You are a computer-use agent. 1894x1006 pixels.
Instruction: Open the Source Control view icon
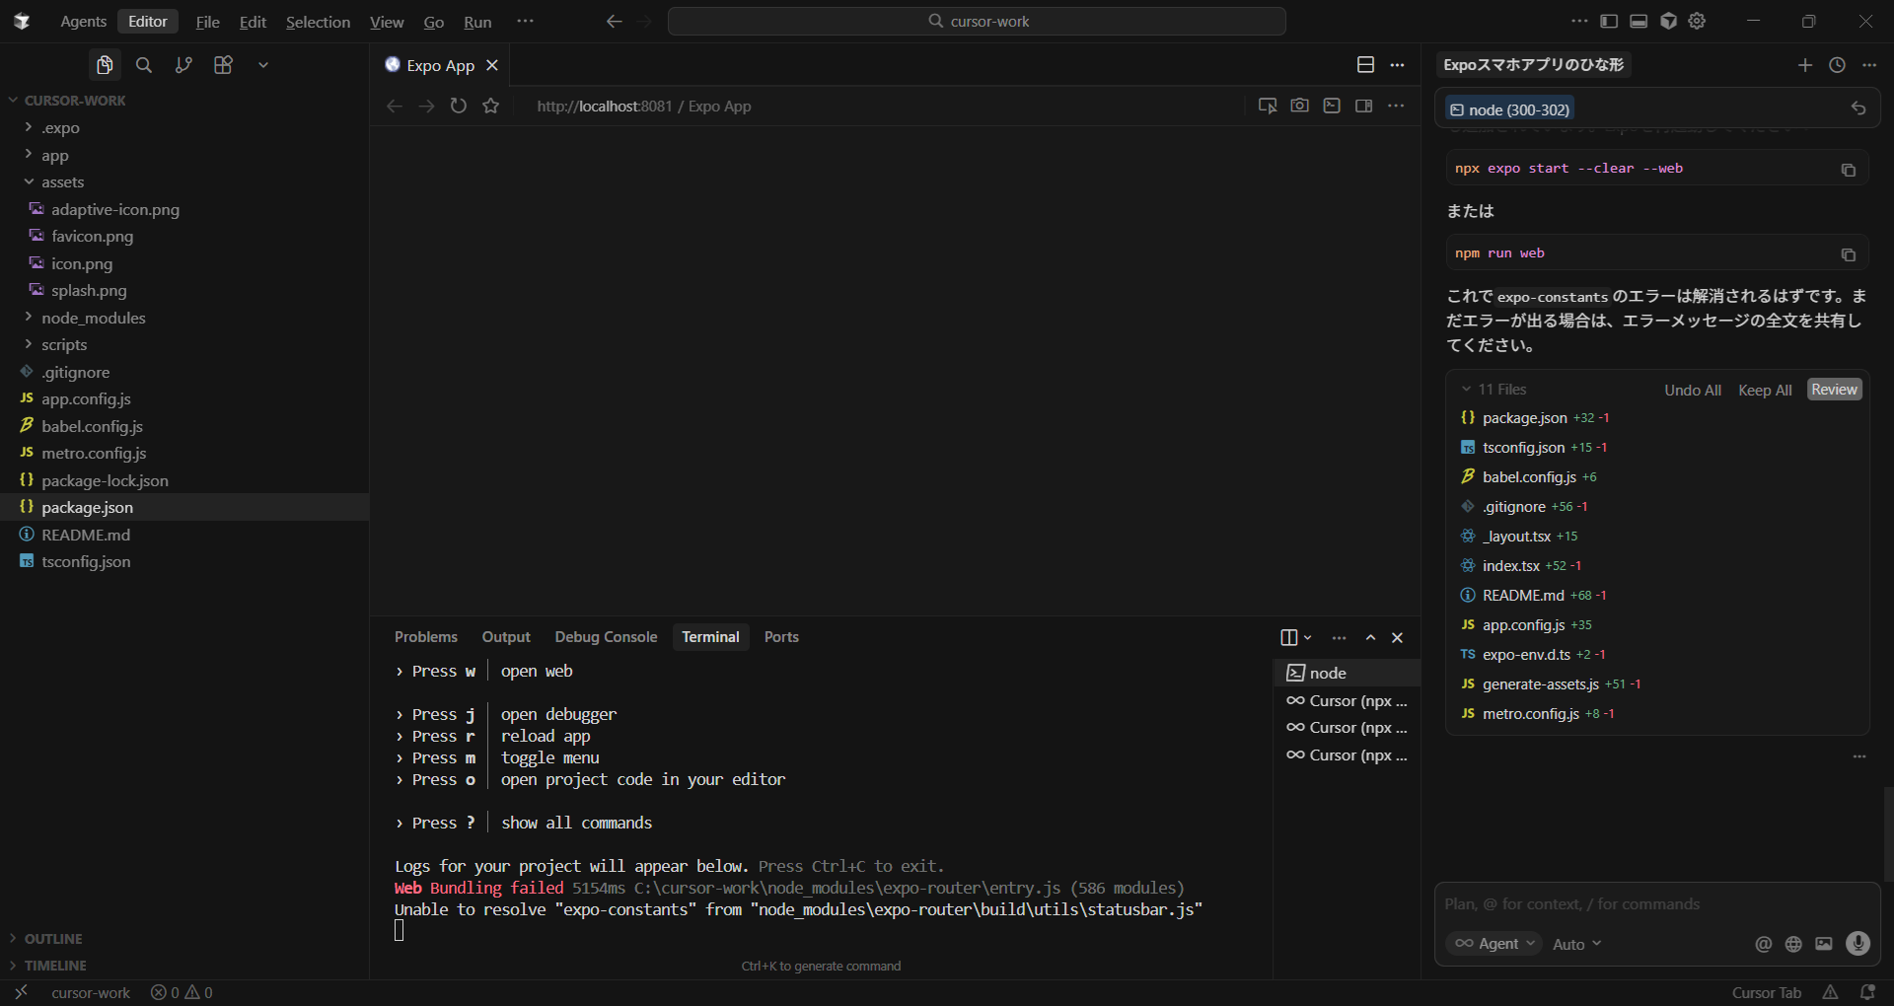[183, 65]
